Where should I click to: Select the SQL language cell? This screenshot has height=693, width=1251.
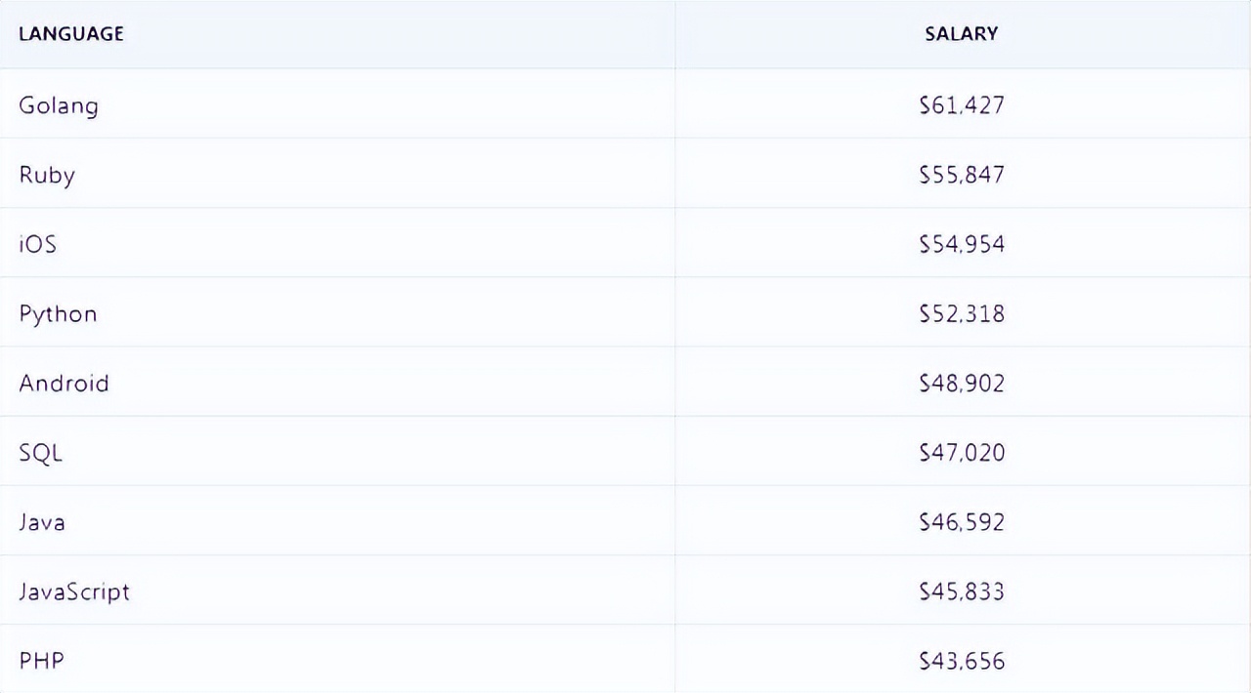pos(41,453)
